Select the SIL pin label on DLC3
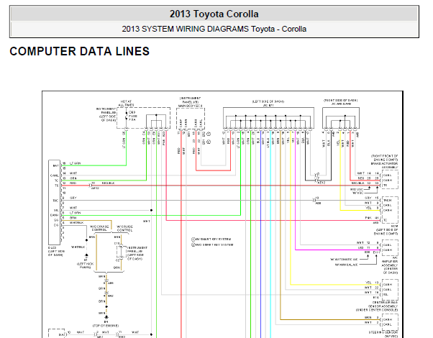Viewport: 433px width, 338px height. 56,211
